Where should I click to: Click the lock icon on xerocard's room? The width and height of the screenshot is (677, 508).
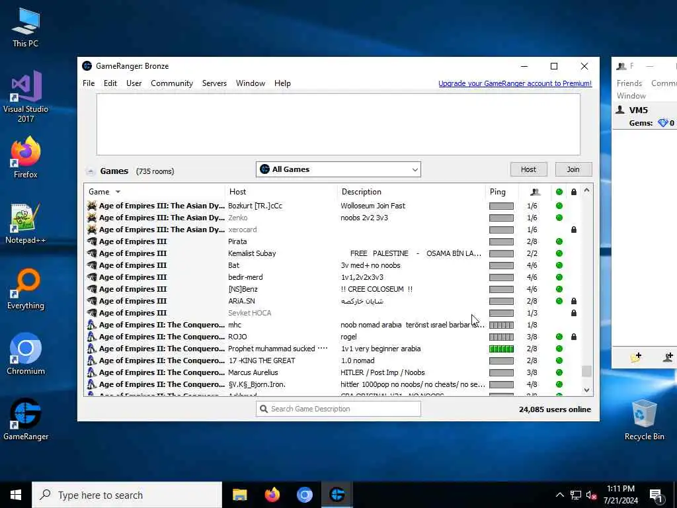(x=574, y=230)
